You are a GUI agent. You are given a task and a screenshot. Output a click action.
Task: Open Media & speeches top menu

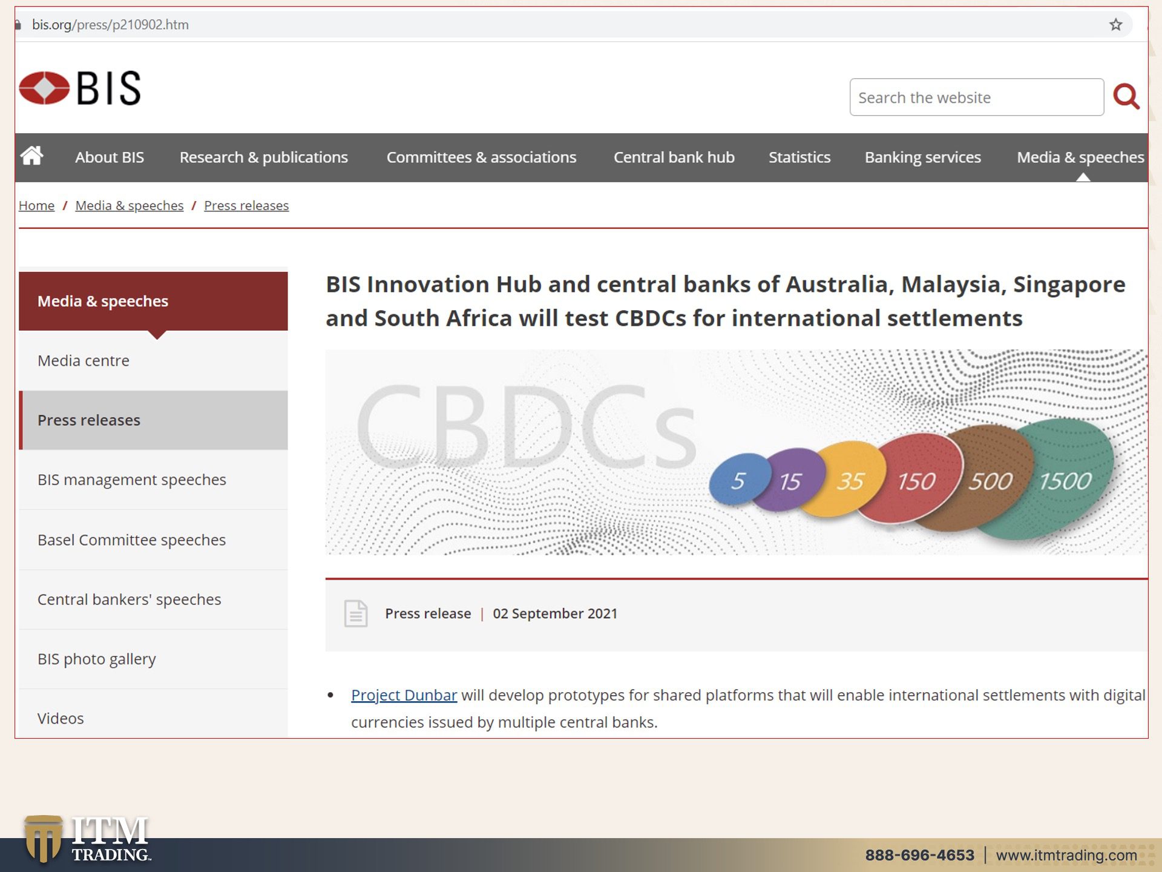pyautogui.click(x=1080, y=157)
